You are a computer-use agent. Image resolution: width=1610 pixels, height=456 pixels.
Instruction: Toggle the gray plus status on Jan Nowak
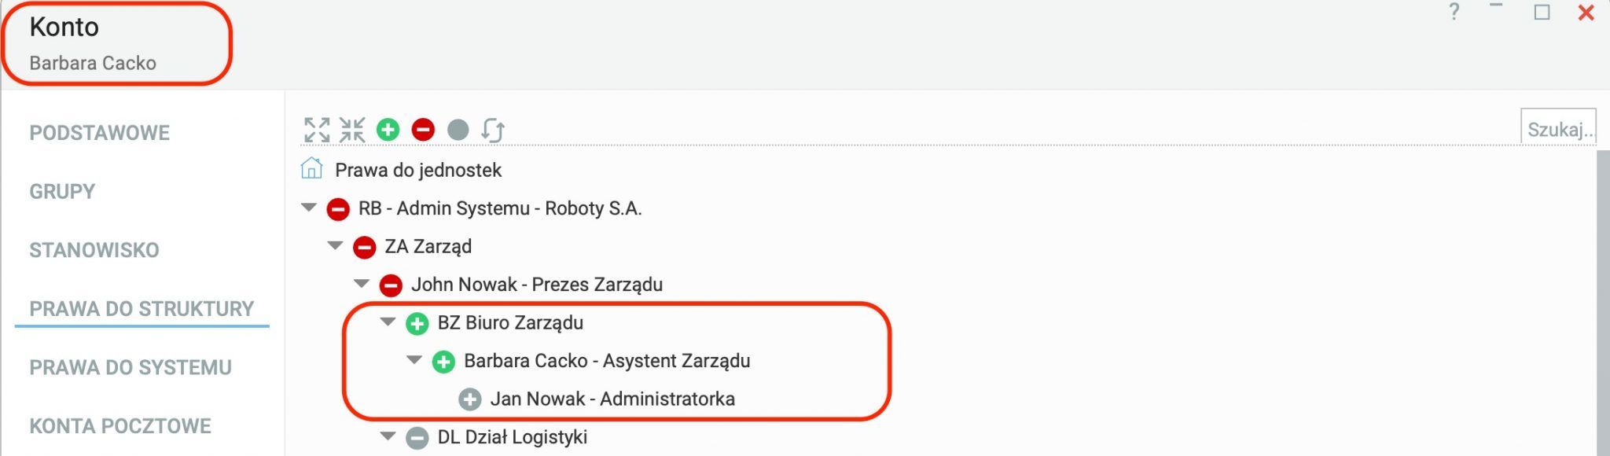470,399
